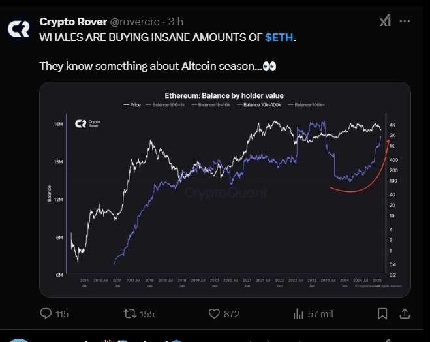
Task: Repost this tweet with retweet icon
Action: 130,313
